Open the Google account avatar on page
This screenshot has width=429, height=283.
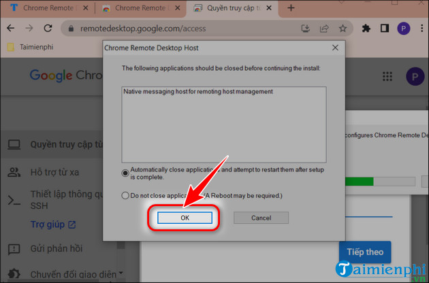[x=415, y=77]
